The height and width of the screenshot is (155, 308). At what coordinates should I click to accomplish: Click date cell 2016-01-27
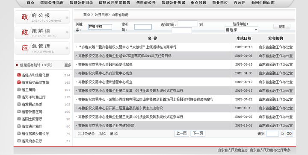click(x=244, y=117)
